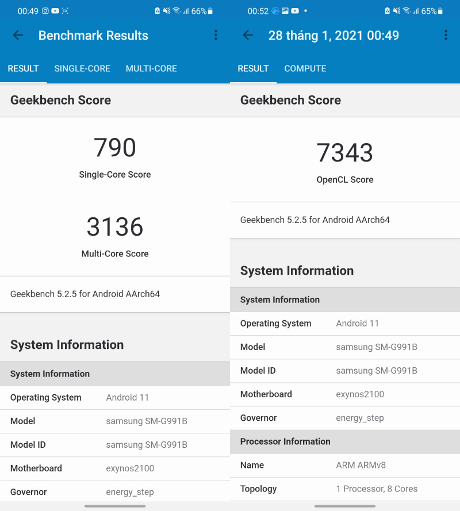Screen dimensions: 460x511
Task: Select RESULT tab on OpenCL screen
Action: [x=253, y=68]
